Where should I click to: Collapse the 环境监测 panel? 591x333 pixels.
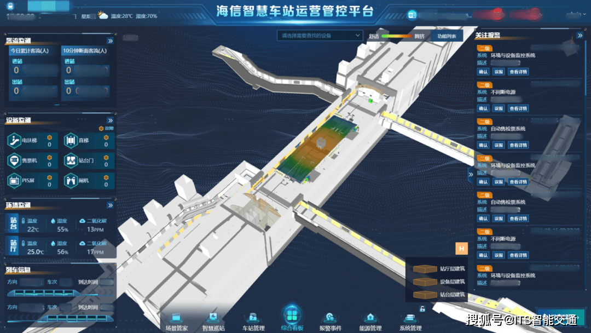tap(110, 205)
